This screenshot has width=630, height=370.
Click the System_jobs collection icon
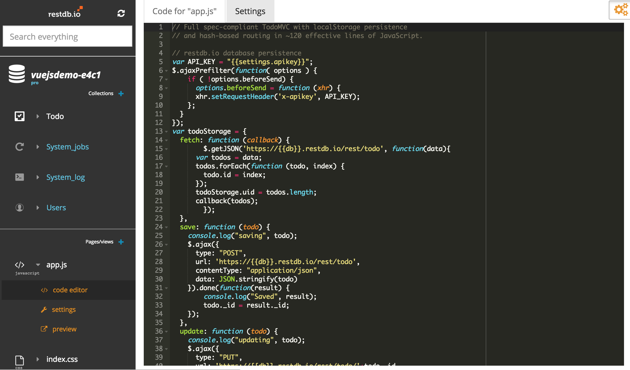(x=19, y=147)
